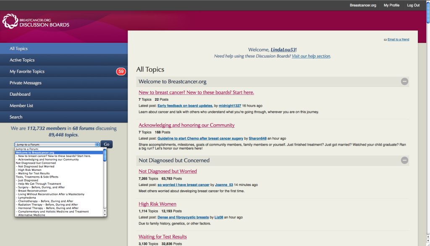430x246 pixels.
Task: Collapse the Welcome to Breastcancer.org section
Action: point(404,81)
